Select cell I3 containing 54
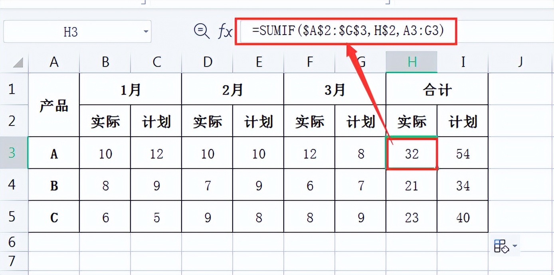Image resolution: width=554 pixels, height=275 pixels. (x=463, y=153)
